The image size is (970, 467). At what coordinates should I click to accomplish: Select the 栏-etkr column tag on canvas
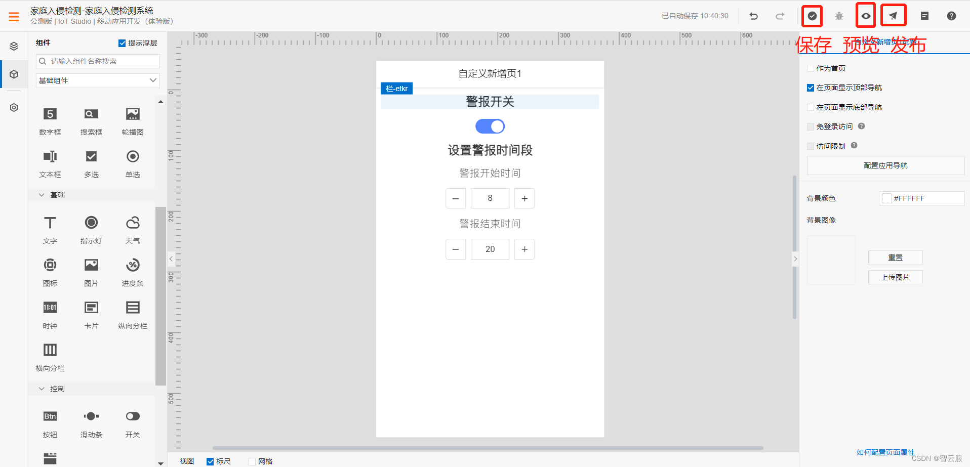coord(396,89)
